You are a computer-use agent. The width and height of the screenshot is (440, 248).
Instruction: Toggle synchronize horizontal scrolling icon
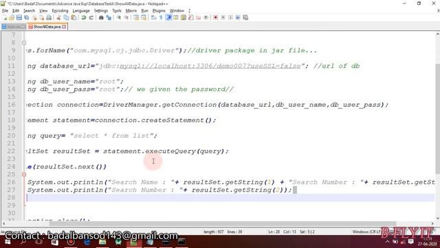coord(144,18)
